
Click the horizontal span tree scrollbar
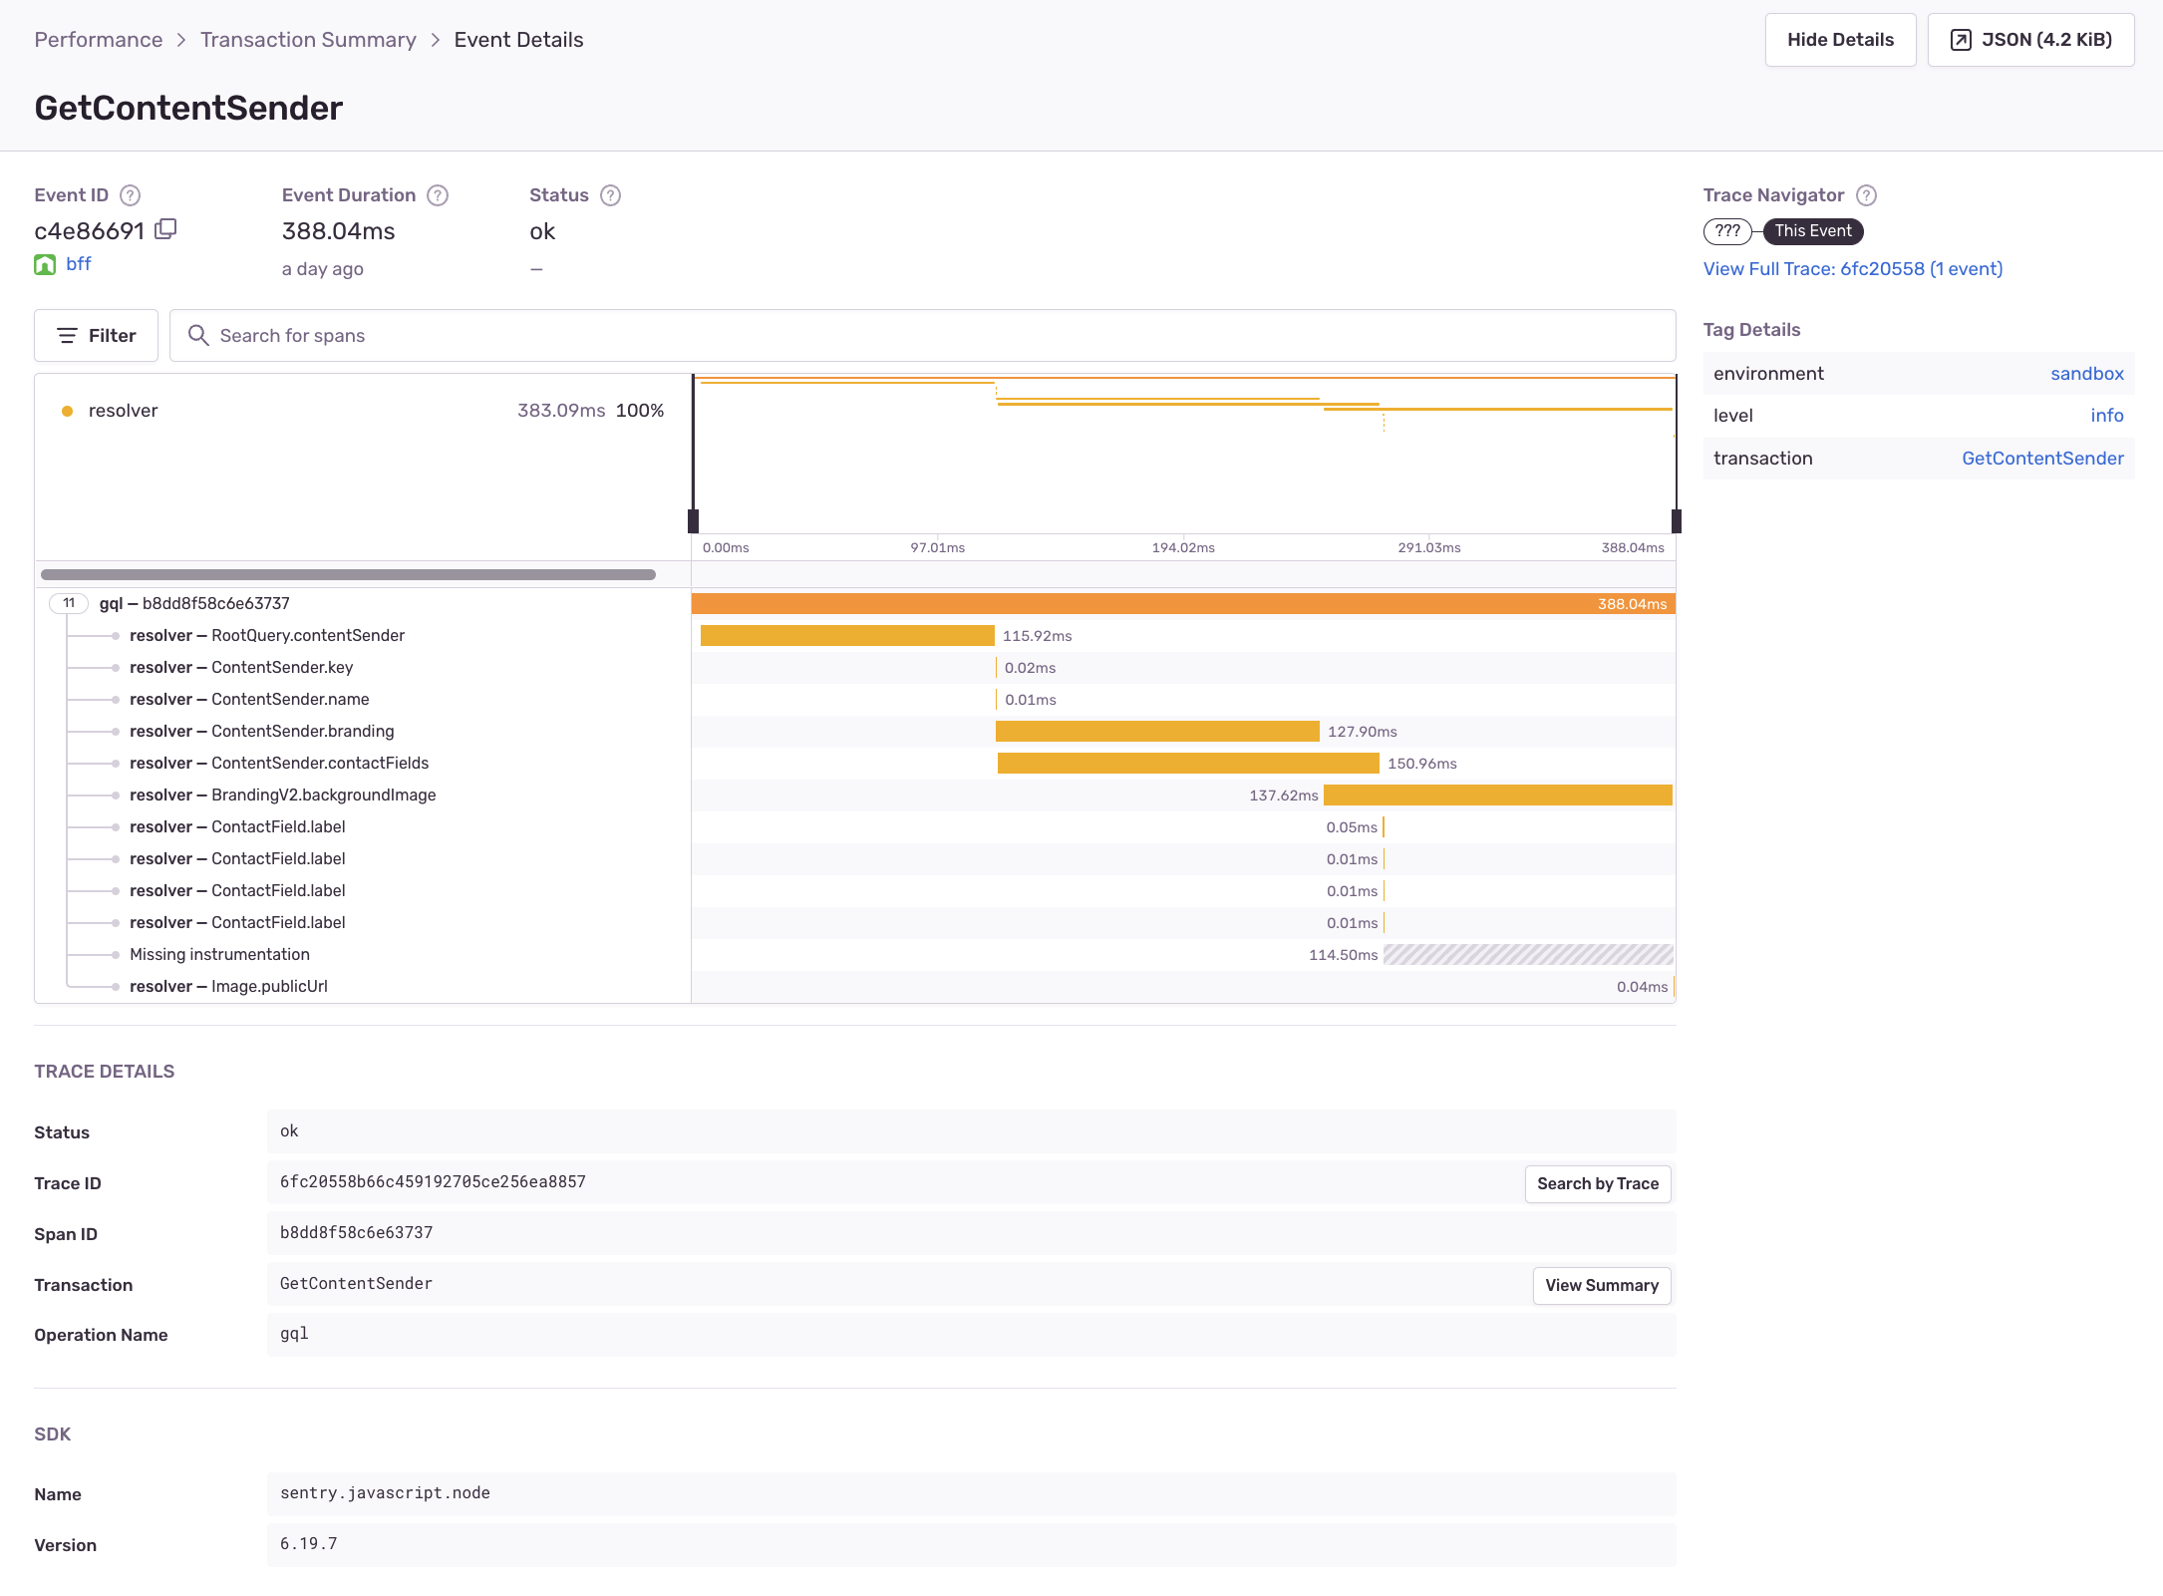(348, 574)
